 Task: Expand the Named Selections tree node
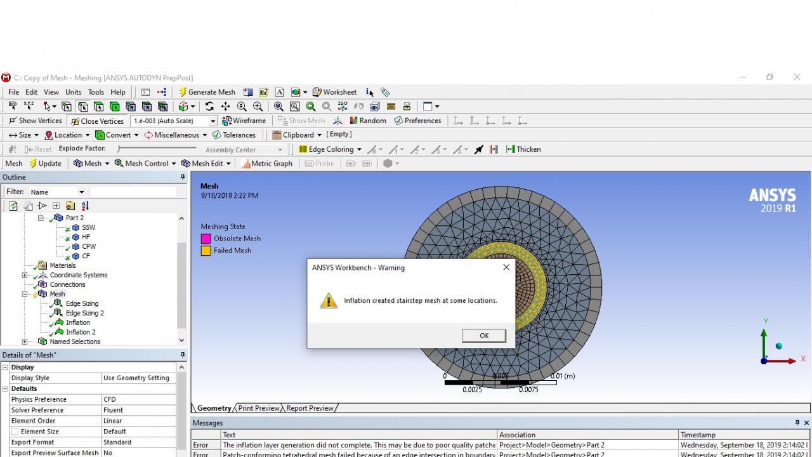point(25,341)
